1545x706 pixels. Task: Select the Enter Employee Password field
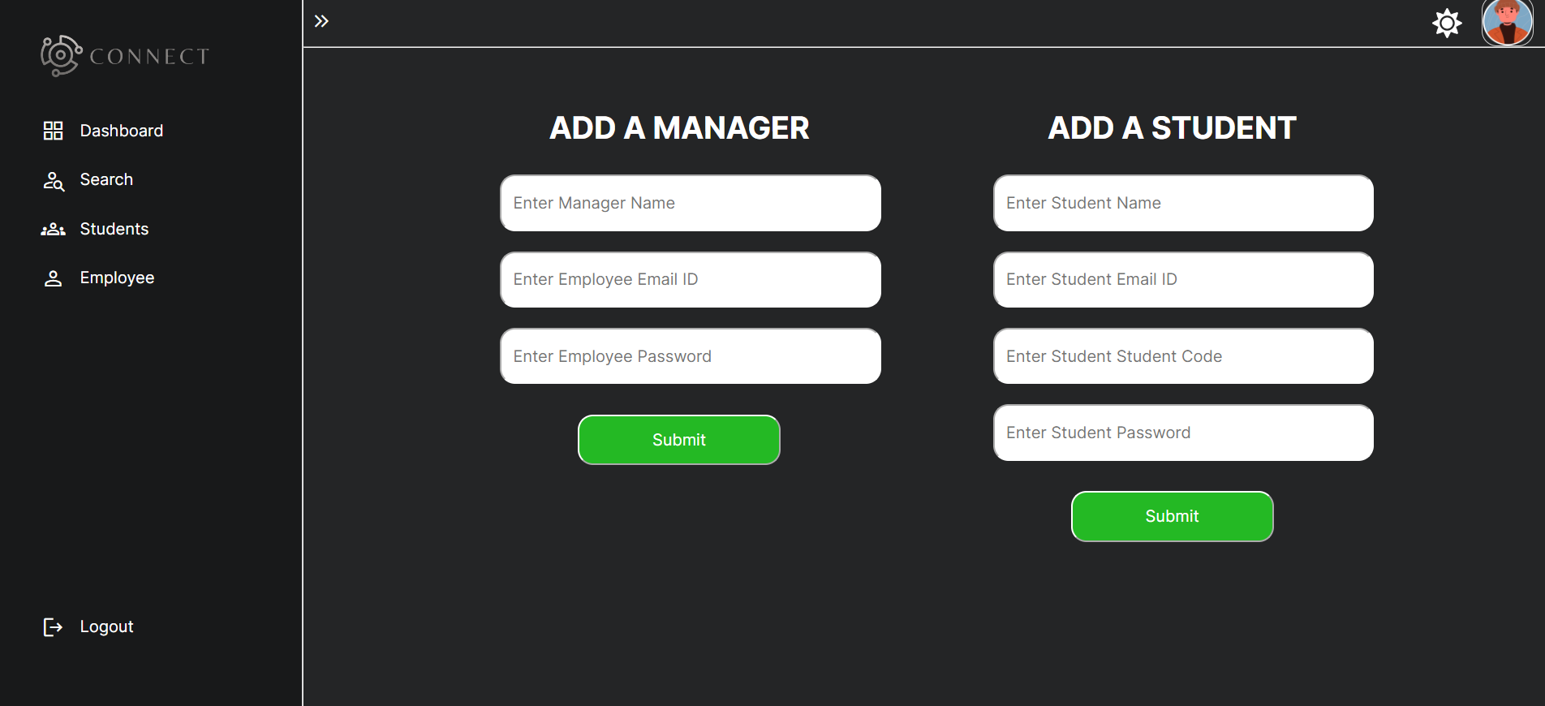tap(691, 356)
